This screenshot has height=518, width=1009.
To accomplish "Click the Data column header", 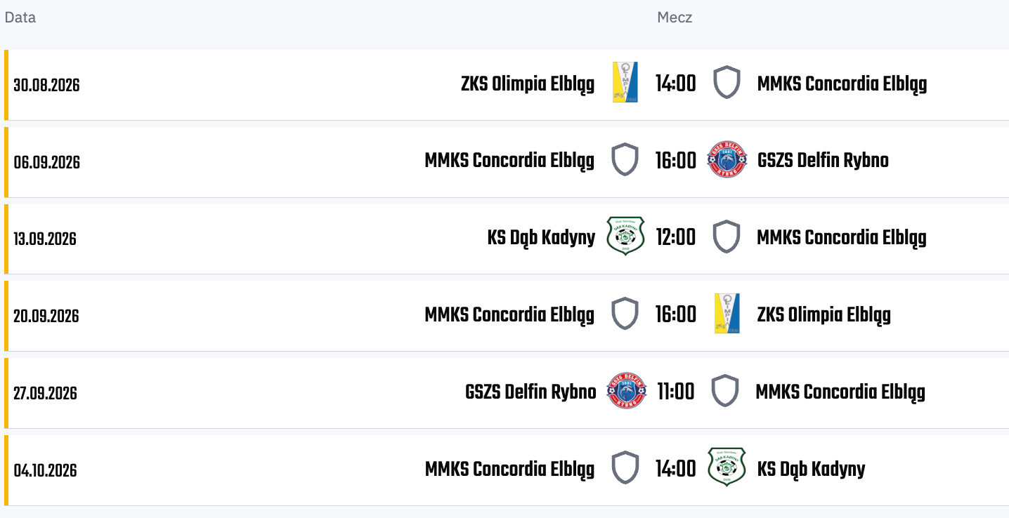I will [20, 18].
